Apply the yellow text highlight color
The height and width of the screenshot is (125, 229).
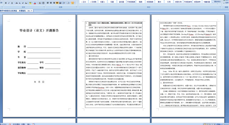[x=30, y=3]
